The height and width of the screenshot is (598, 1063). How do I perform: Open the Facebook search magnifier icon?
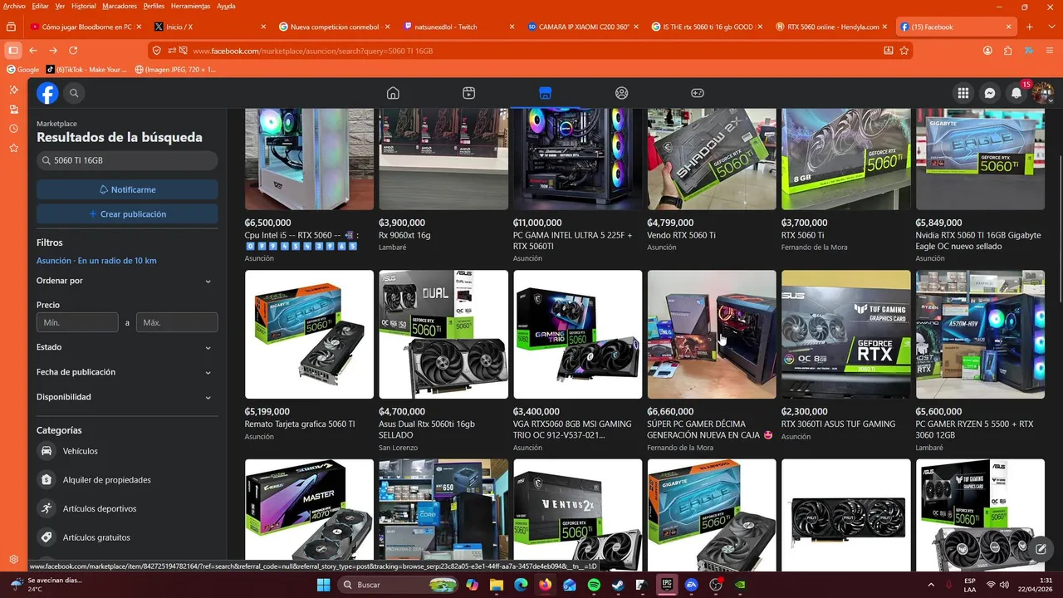click(74, 94)
